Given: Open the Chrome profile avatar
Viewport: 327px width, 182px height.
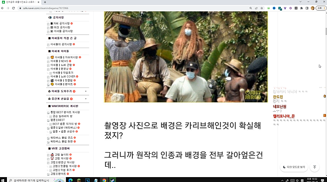Looking at the screenshot, I should [x=312, y=8].
